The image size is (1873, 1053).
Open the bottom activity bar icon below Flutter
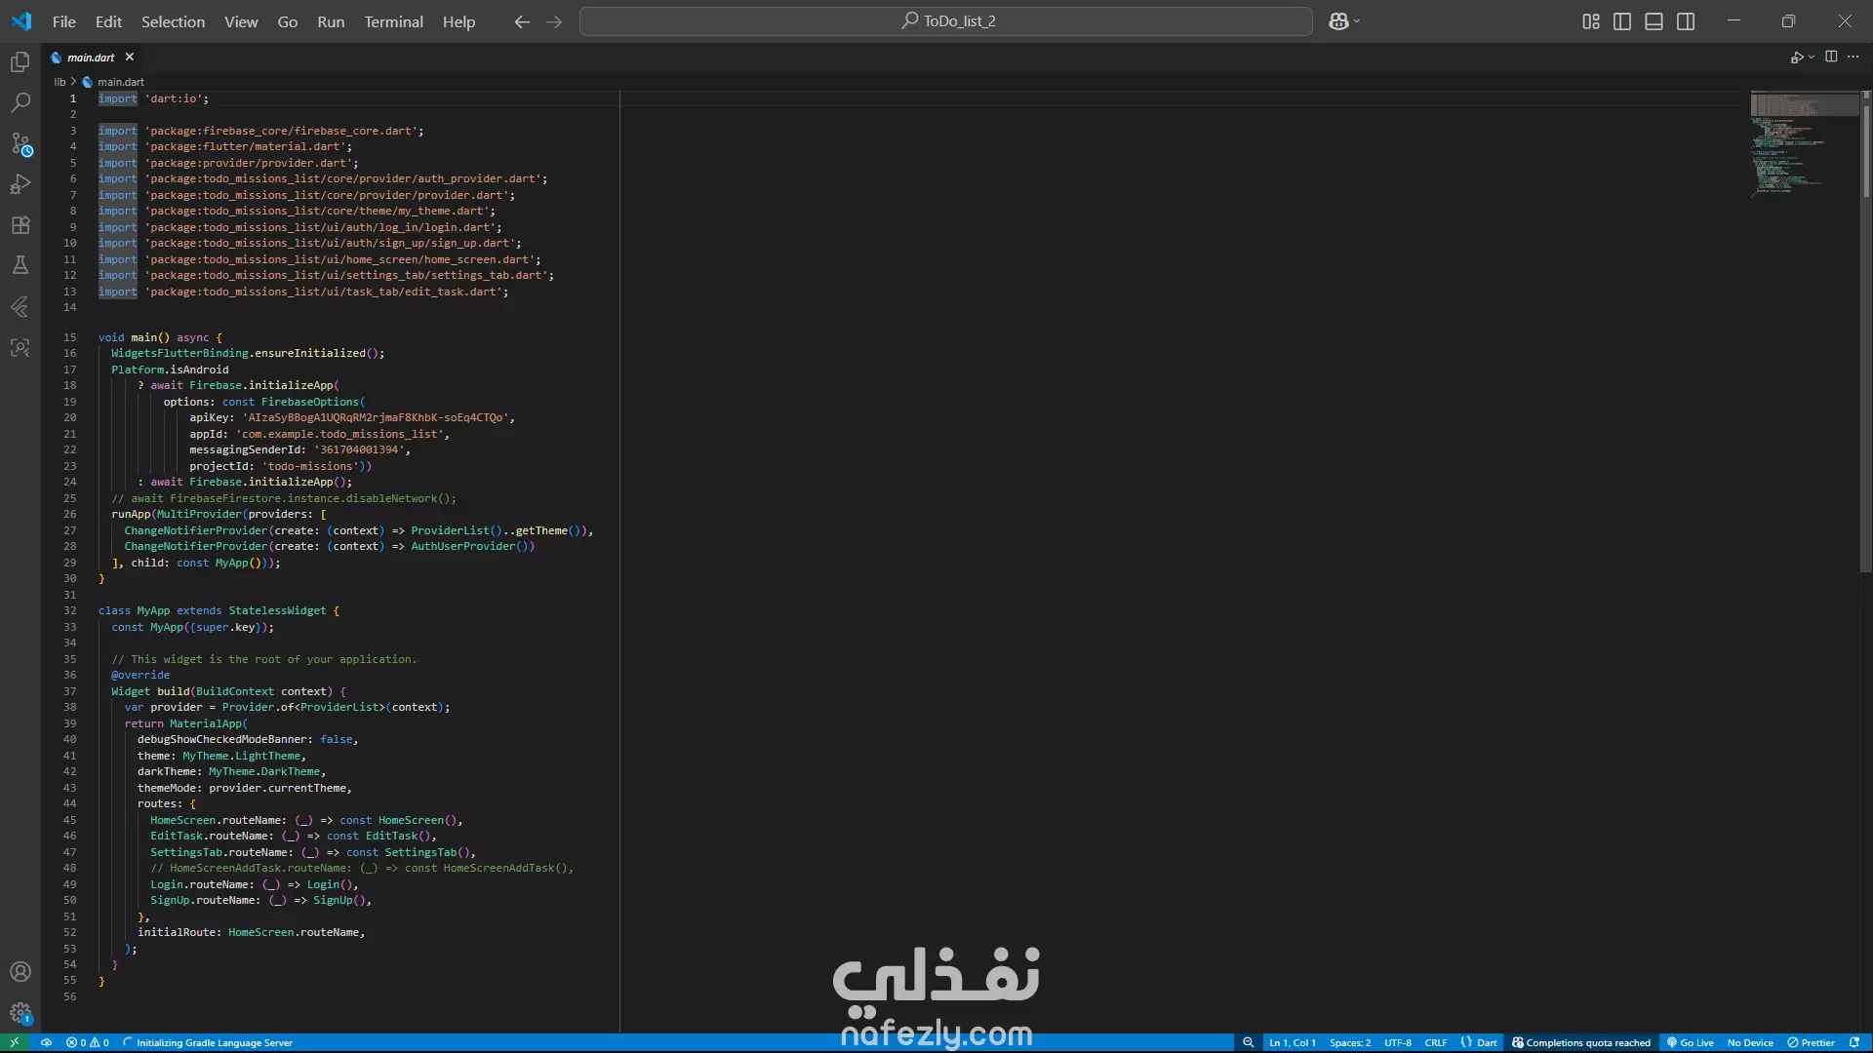click(x=20, y=347)
